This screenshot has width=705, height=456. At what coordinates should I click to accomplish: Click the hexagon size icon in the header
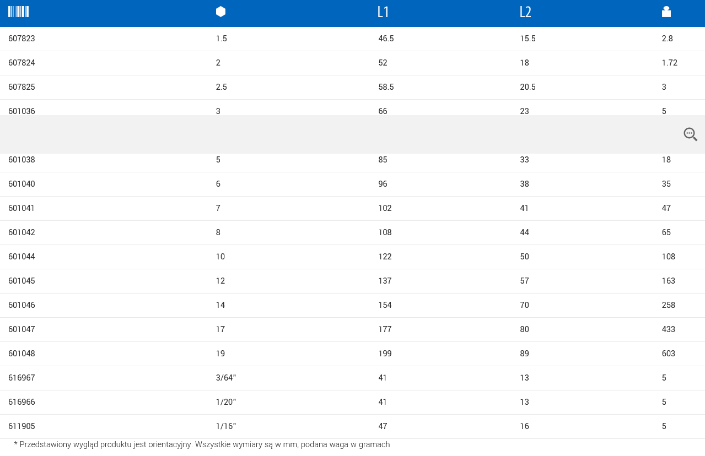click(220, 12)
